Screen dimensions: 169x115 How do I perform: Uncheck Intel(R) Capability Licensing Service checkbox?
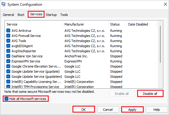(x=8, y=82)
